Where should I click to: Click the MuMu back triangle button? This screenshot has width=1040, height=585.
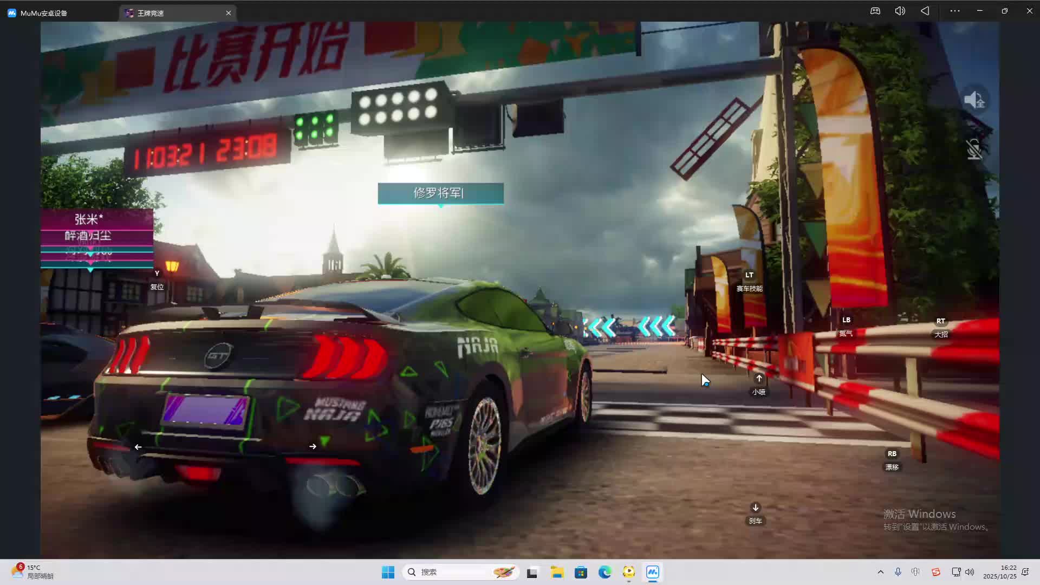pos(925,11)
